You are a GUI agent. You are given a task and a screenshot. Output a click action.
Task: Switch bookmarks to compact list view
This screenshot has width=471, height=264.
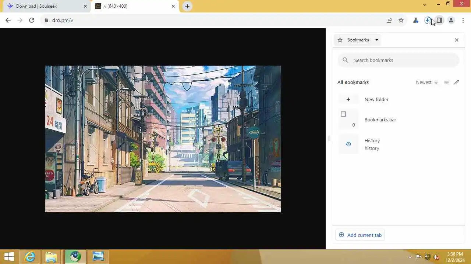pyautogui.click(x=446, y=82)
